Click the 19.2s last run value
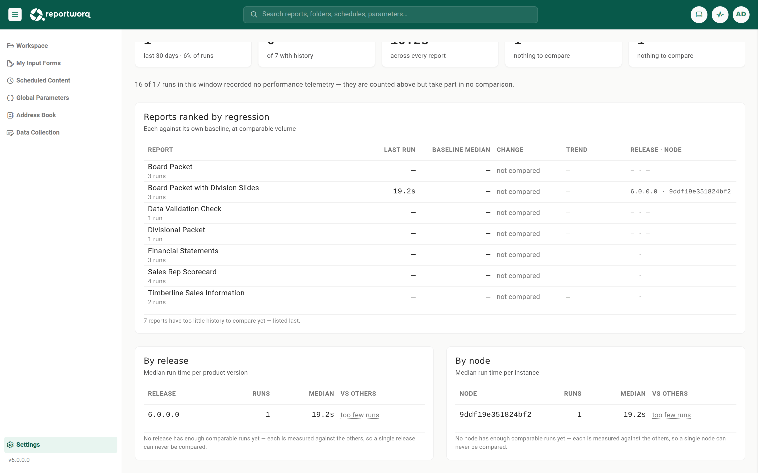This screenshot has height=473, width=758. click(404, 192)
